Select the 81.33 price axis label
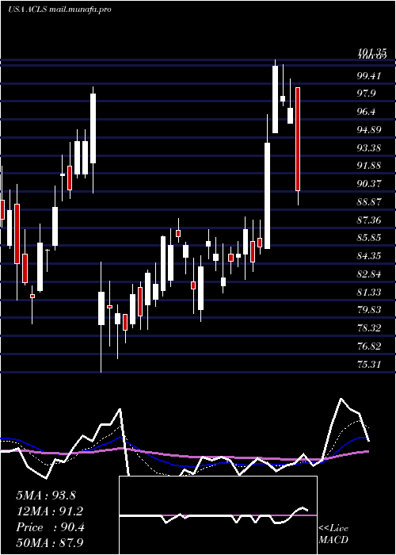This screenshot has width=396, height=555. tap(369, 292)
